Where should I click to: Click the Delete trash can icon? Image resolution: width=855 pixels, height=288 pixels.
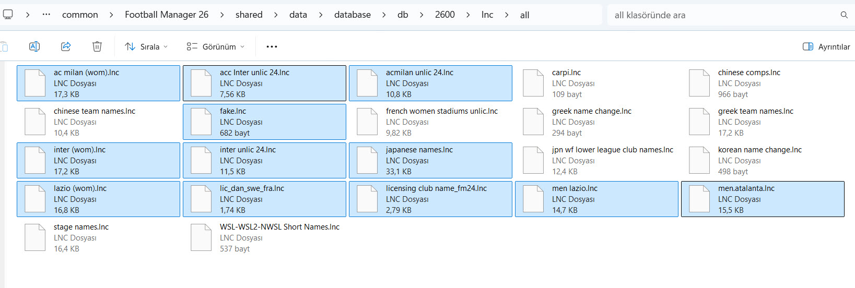coord(97,46)
